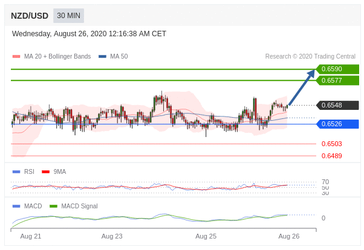Click the 9MA red legend swatch

coord(45,171)
